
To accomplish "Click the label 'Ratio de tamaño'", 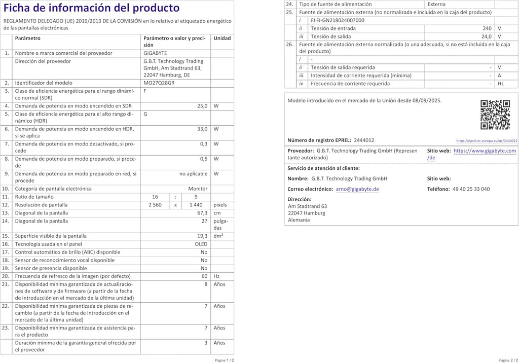I will (34, 197).
